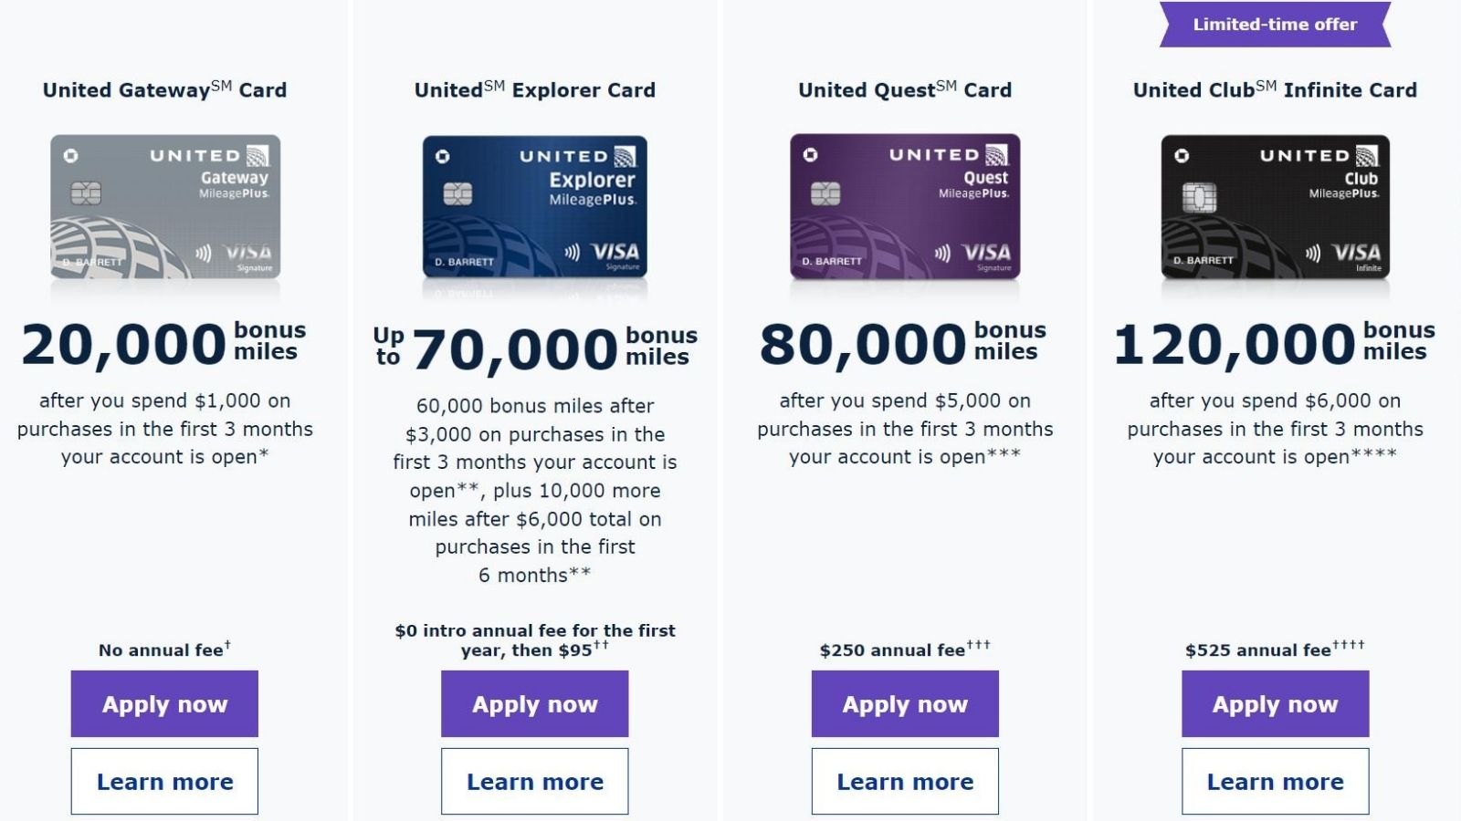Learn more about the United Gateway Card
The image size is (1461, 821).
[x=164, y=781]
